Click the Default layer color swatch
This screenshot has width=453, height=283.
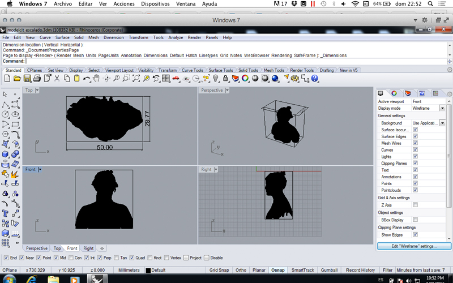(148, 271)
